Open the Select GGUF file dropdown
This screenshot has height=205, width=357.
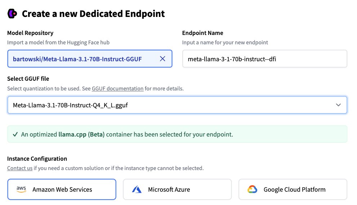(x=177, y=105)
